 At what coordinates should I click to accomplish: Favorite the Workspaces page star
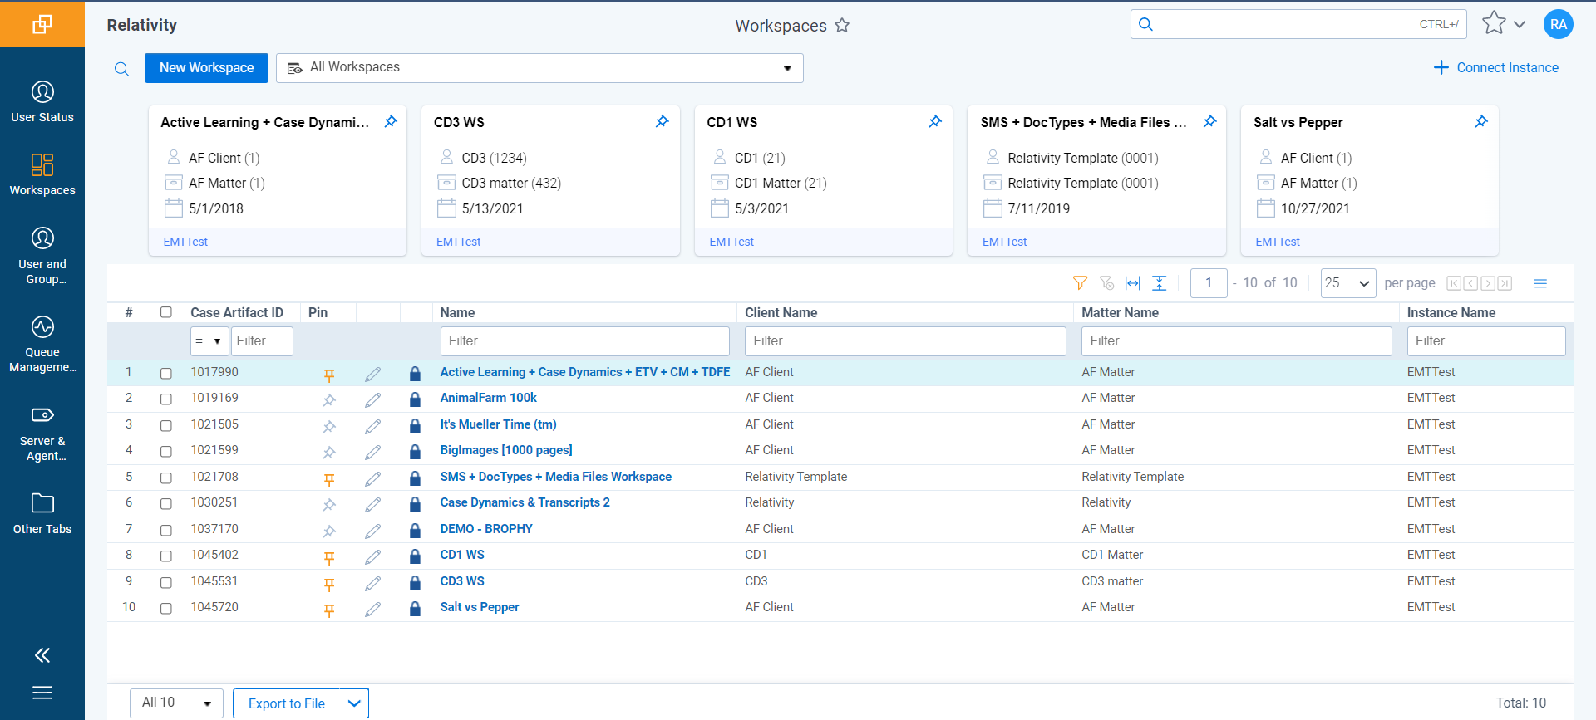click(x=842, y=25)
